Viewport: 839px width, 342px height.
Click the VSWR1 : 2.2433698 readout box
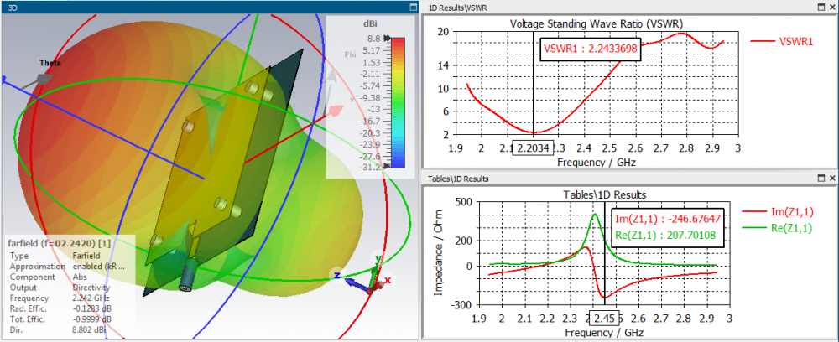[590, 49]
